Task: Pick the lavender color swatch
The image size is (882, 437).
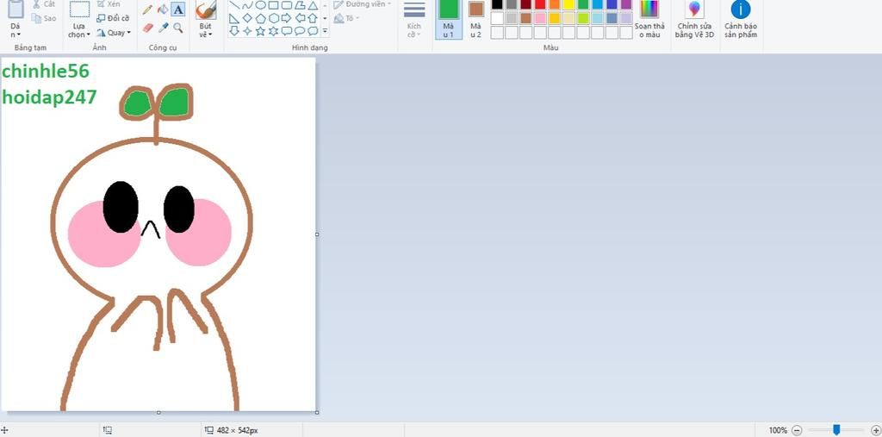Action: [x=626, y=18]
